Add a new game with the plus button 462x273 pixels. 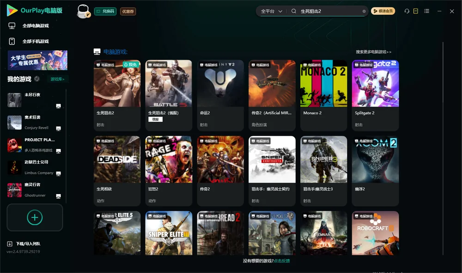pos(35,217)
